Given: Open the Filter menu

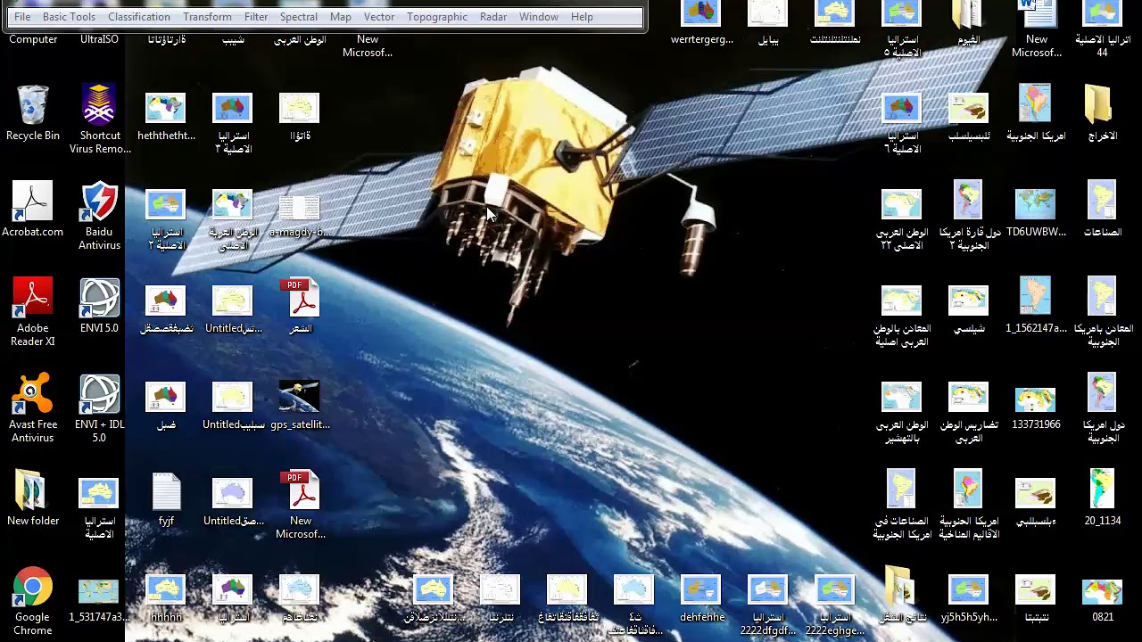Looking at the screenshot, I should click(x=256, y=17).
